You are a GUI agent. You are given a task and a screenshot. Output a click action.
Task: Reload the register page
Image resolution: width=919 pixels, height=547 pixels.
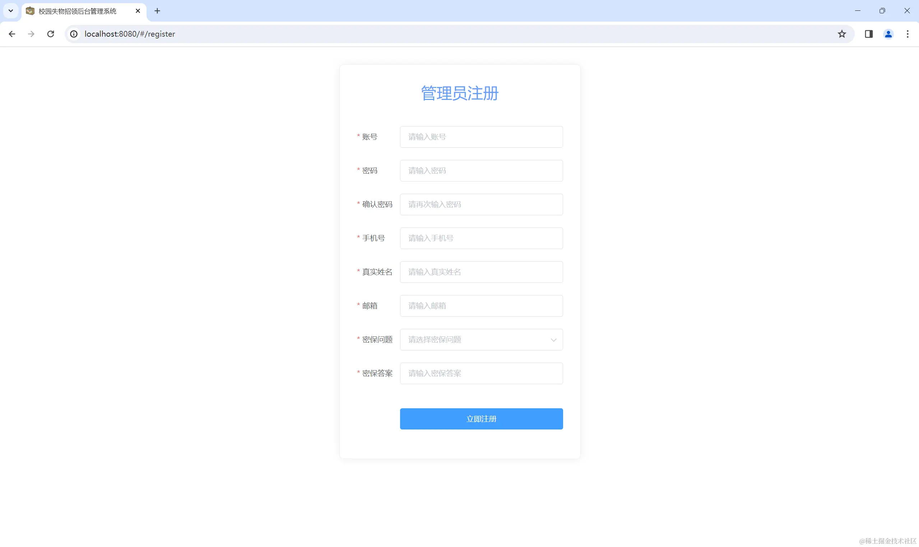pos(51,34)
